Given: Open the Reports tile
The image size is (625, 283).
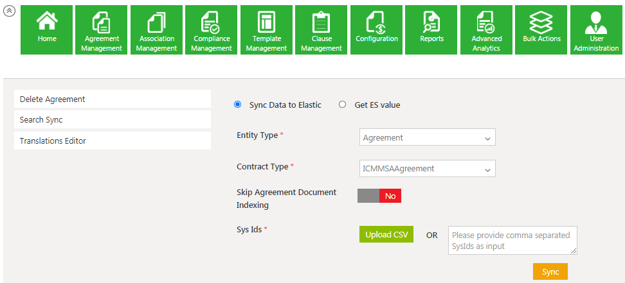Looking at the screenshot, I should 431,30.
